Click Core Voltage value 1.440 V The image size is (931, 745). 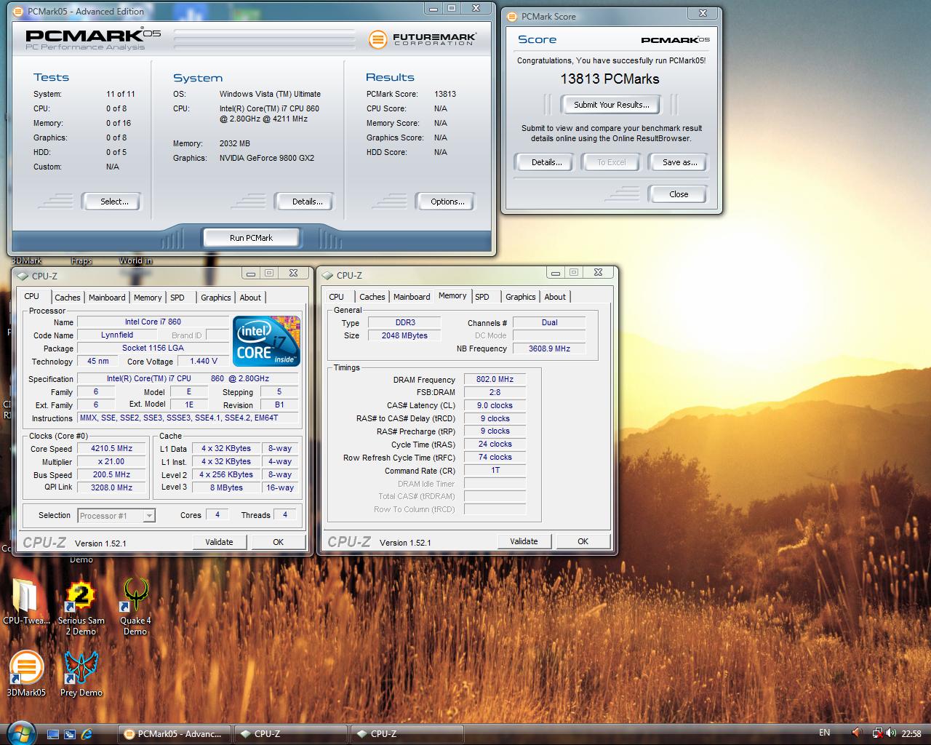[x=204, y=362]
